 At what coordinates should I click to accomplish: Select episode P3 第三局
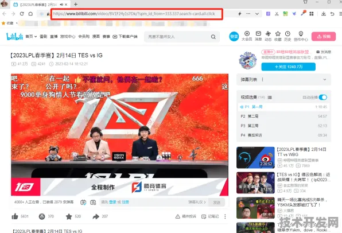(283, 126)
